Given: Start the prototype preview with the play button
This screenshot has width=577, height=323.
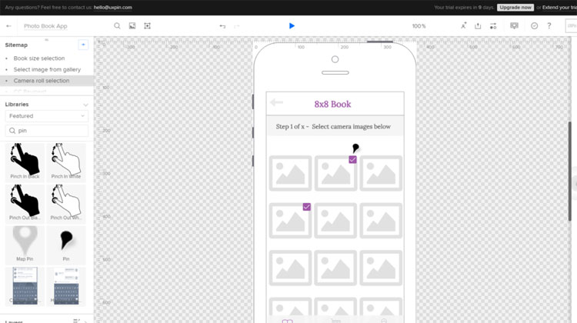Looking at the screenshot, I should click(292, 26).
